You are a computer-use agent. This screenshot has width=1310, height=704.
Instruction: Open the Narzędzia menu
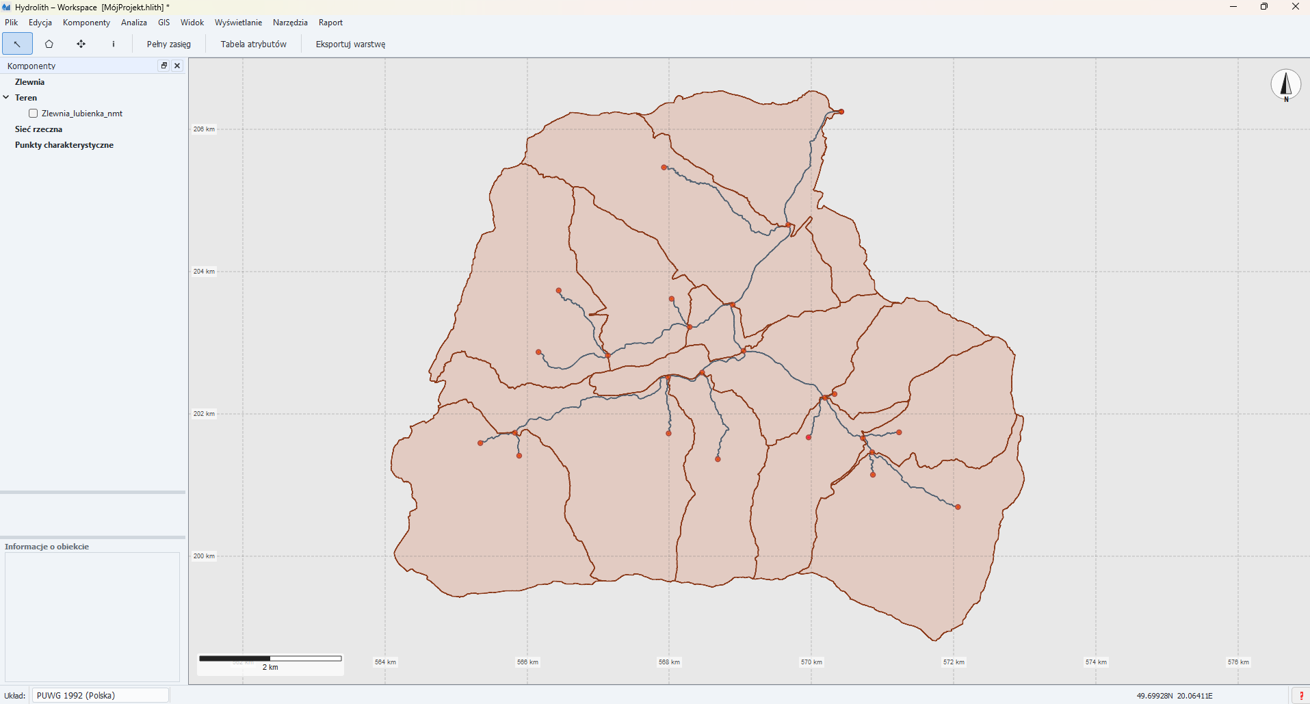(290, 23)
